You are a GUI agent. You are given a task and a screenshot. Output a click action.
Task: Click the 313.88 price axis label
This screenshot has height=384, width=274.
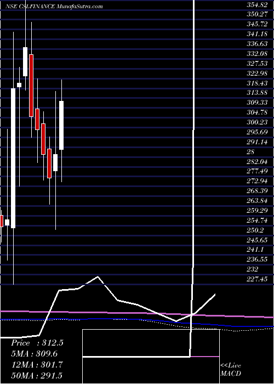pyautogui.click(x=257, y=93)
